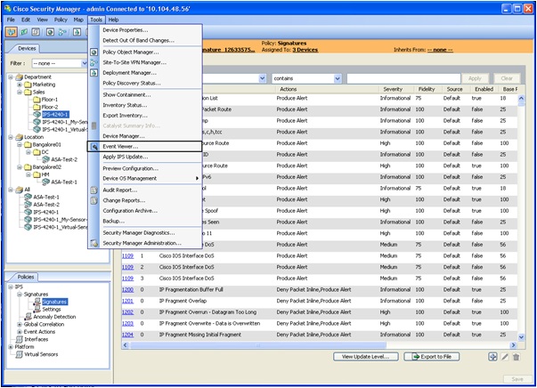Screen dimensions: 537x388
Task: Open the 'contains' operator dropdown
Action: pyautogui.click(x=338, y=78)
